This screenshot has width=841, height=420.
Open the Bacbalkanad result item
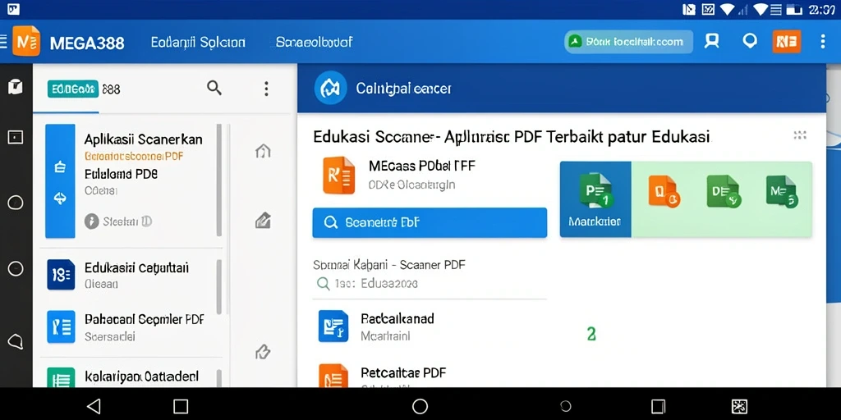click(430, 326)
